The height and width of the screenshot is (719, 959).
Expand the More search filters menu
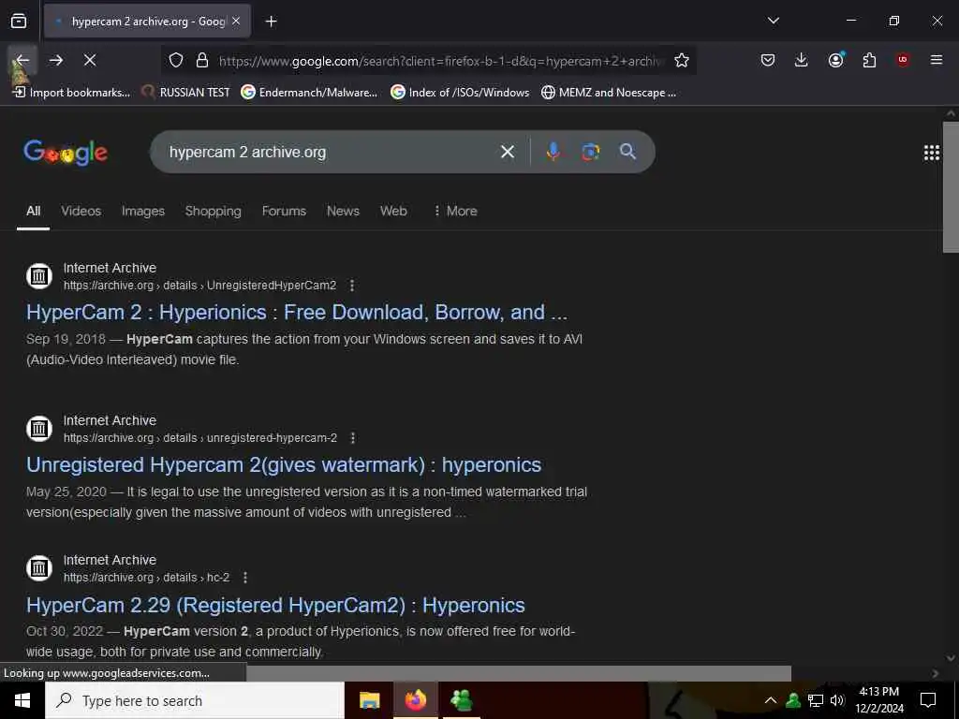(x=455, y=211)
